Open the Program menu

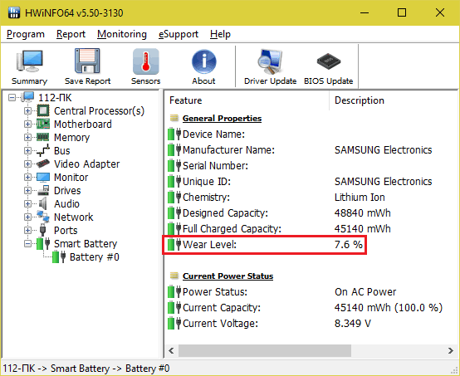26,34
